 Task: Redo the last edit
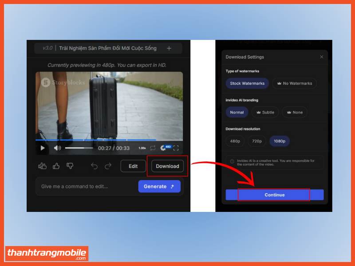pyautogui.click(x=108, y=166)
